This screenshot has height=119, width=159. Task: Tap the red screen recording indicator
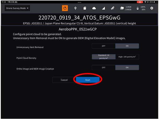tap(140, 2)
